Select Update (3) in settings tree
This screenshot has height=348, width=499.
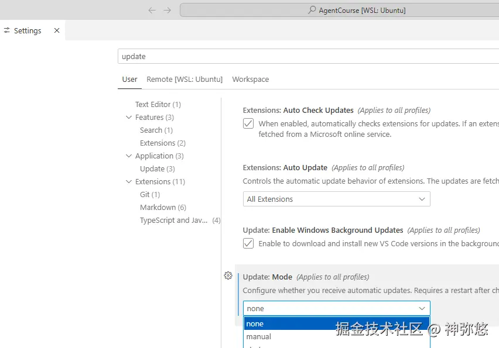(x=157, y=169)
